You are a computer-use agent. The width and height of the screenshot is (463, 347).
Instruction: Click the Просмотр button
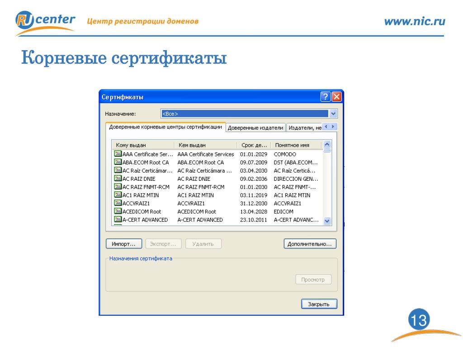[313, 279]
